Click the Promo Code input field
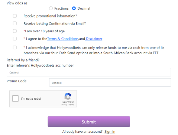This screenshot has height=135, width=178. pos(110,82)
